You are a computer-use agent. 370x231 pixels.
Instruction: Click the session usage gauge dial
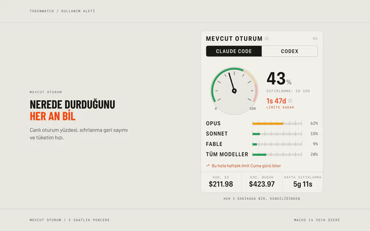tap(234, 91)
